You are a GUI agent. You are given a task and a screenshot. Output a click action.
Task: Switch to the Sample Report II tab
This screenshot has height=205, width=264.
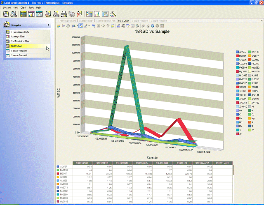pyautogui.click(x=159, y=21)
